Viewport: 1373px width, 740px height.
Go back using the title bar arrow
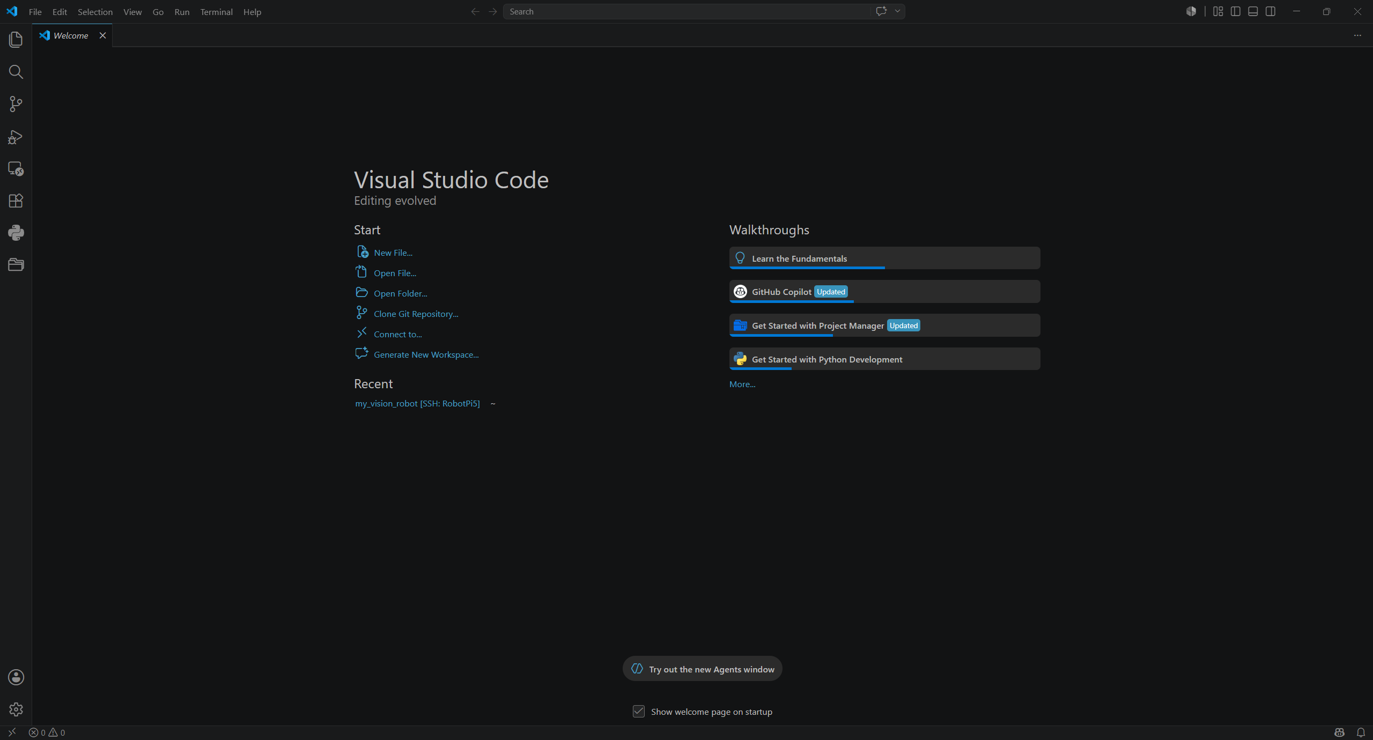click(x=475, y=11)
